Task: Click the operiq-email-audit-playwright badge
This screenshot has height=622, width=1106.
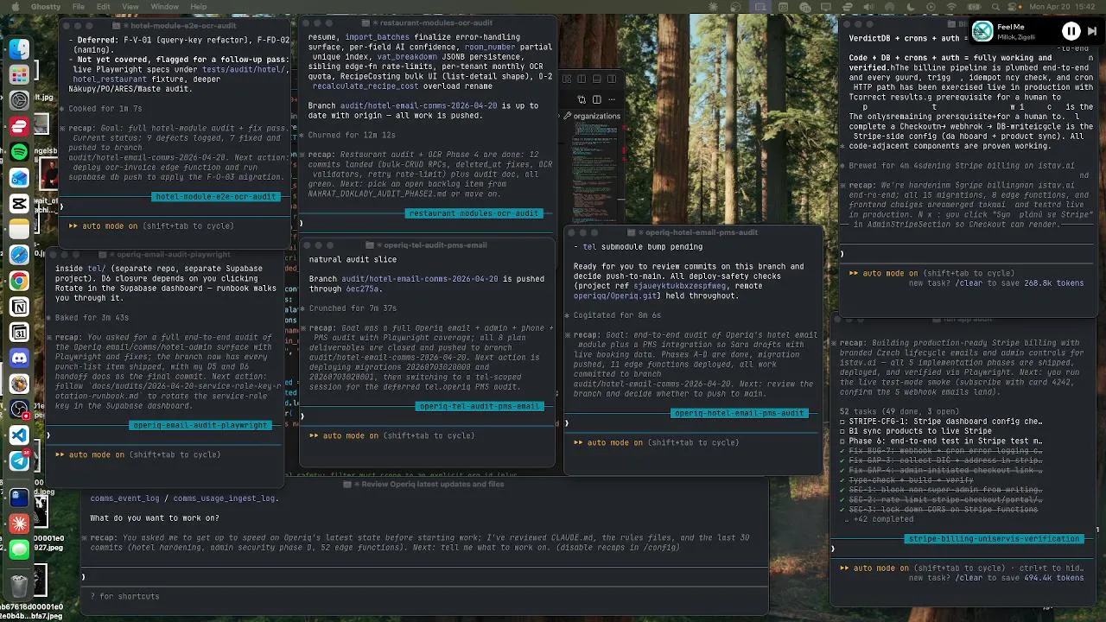Action: [x=201, y=424]
